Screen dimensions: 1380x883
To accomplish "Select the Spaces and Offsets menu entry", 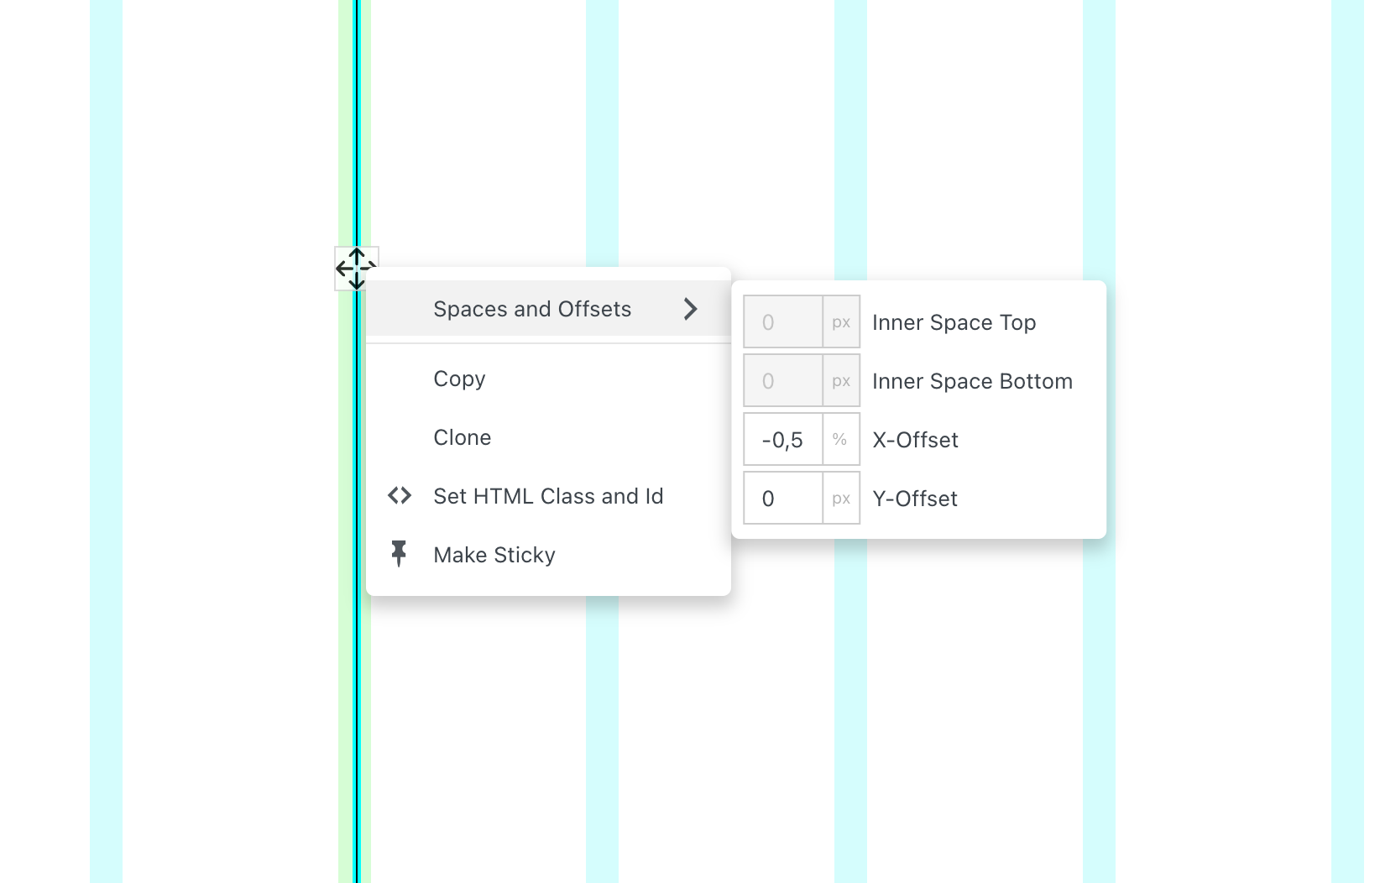I will (532, 309).
